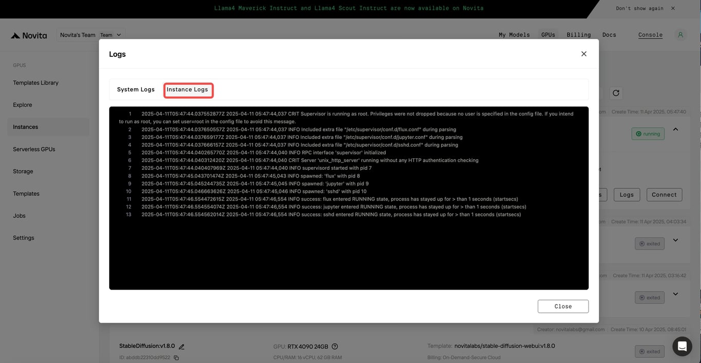Screen dimensions: 701x363
Task: Open Settings in the sidebar
Action: click(x=24, y=238)
